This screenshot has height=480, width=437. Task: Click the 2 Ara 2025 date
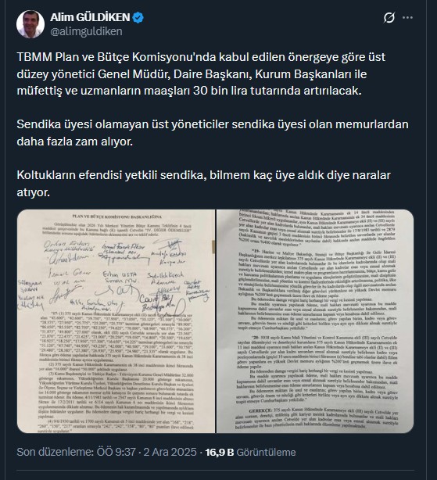(170, 452)
